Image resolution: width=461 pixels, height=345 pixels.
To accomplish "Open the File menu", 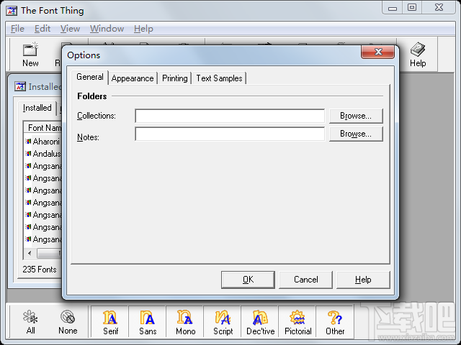I will tap(17, 29).
